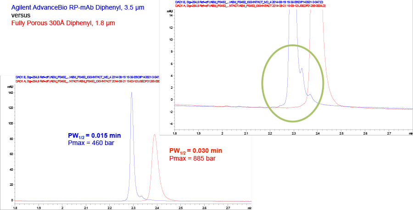
Task: Click the blue Agilent AdvanceBio RP-mAb title text
Action: 69,6
